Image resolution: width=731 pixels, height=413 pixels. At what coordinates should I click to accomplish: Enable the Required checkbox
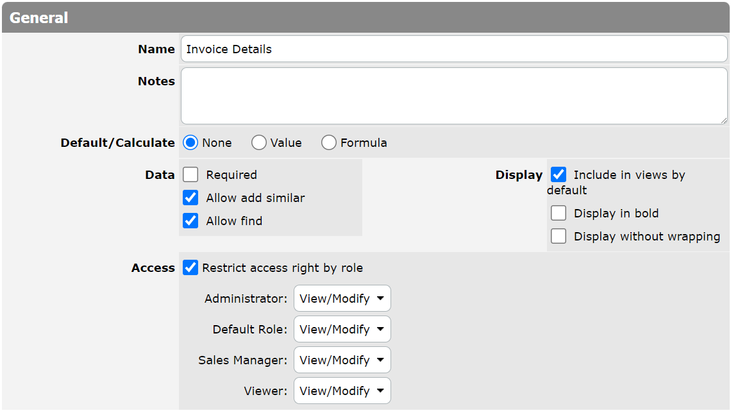coord(190,175)
